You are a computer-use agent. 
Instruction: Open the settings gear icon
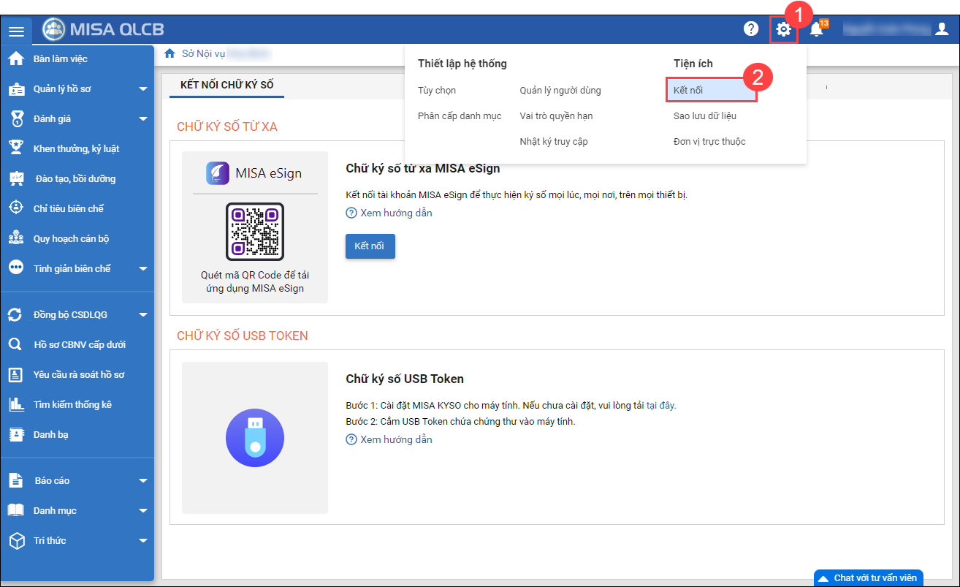783,29
